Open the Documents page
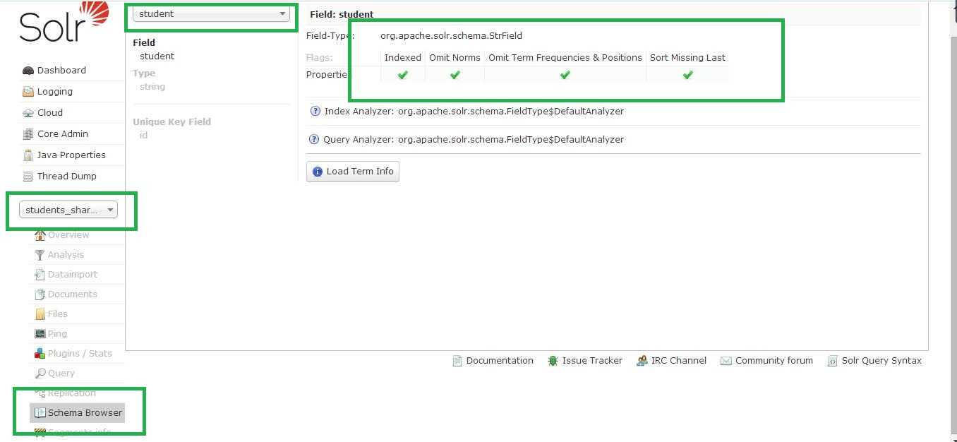The height and width of the screenshot is (442, 957). [x=73, y=294]
